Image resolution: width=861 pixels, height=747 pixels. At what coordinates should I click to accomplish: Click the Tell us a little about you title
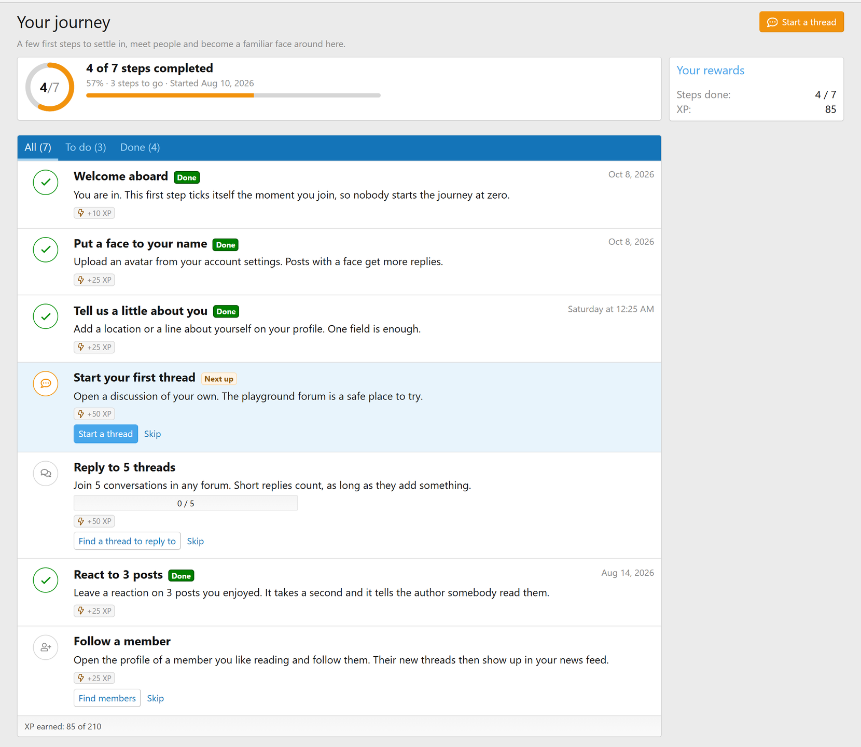[141, 311]
